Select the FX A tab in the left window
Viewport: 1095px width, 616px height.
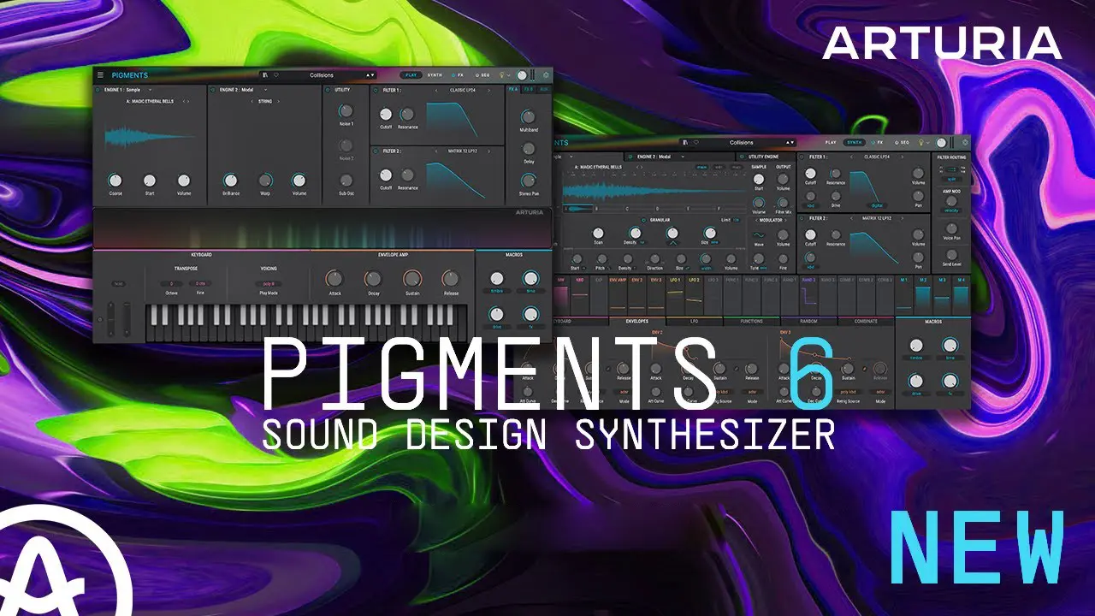(513, 89)
